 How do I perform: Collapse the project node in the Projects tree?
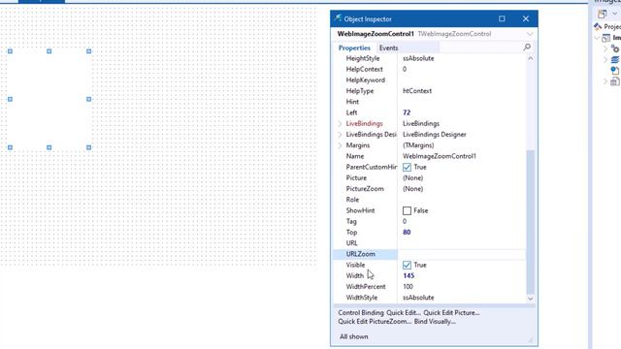pyautogui.click(x=598, y=38)
